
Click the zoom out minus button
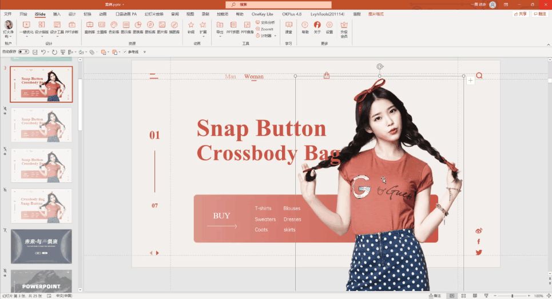(495, 296)
